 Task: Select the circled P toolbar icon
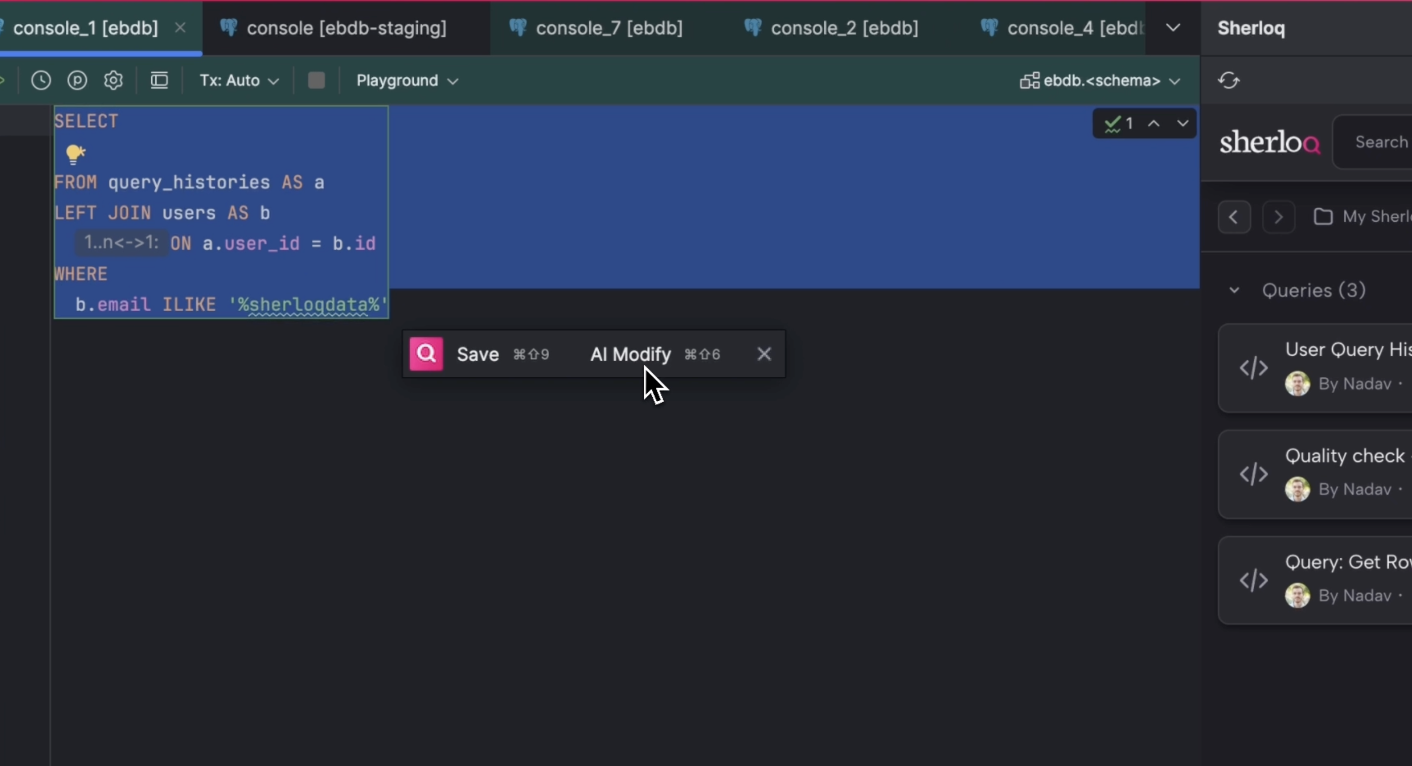tap(77, 80)
